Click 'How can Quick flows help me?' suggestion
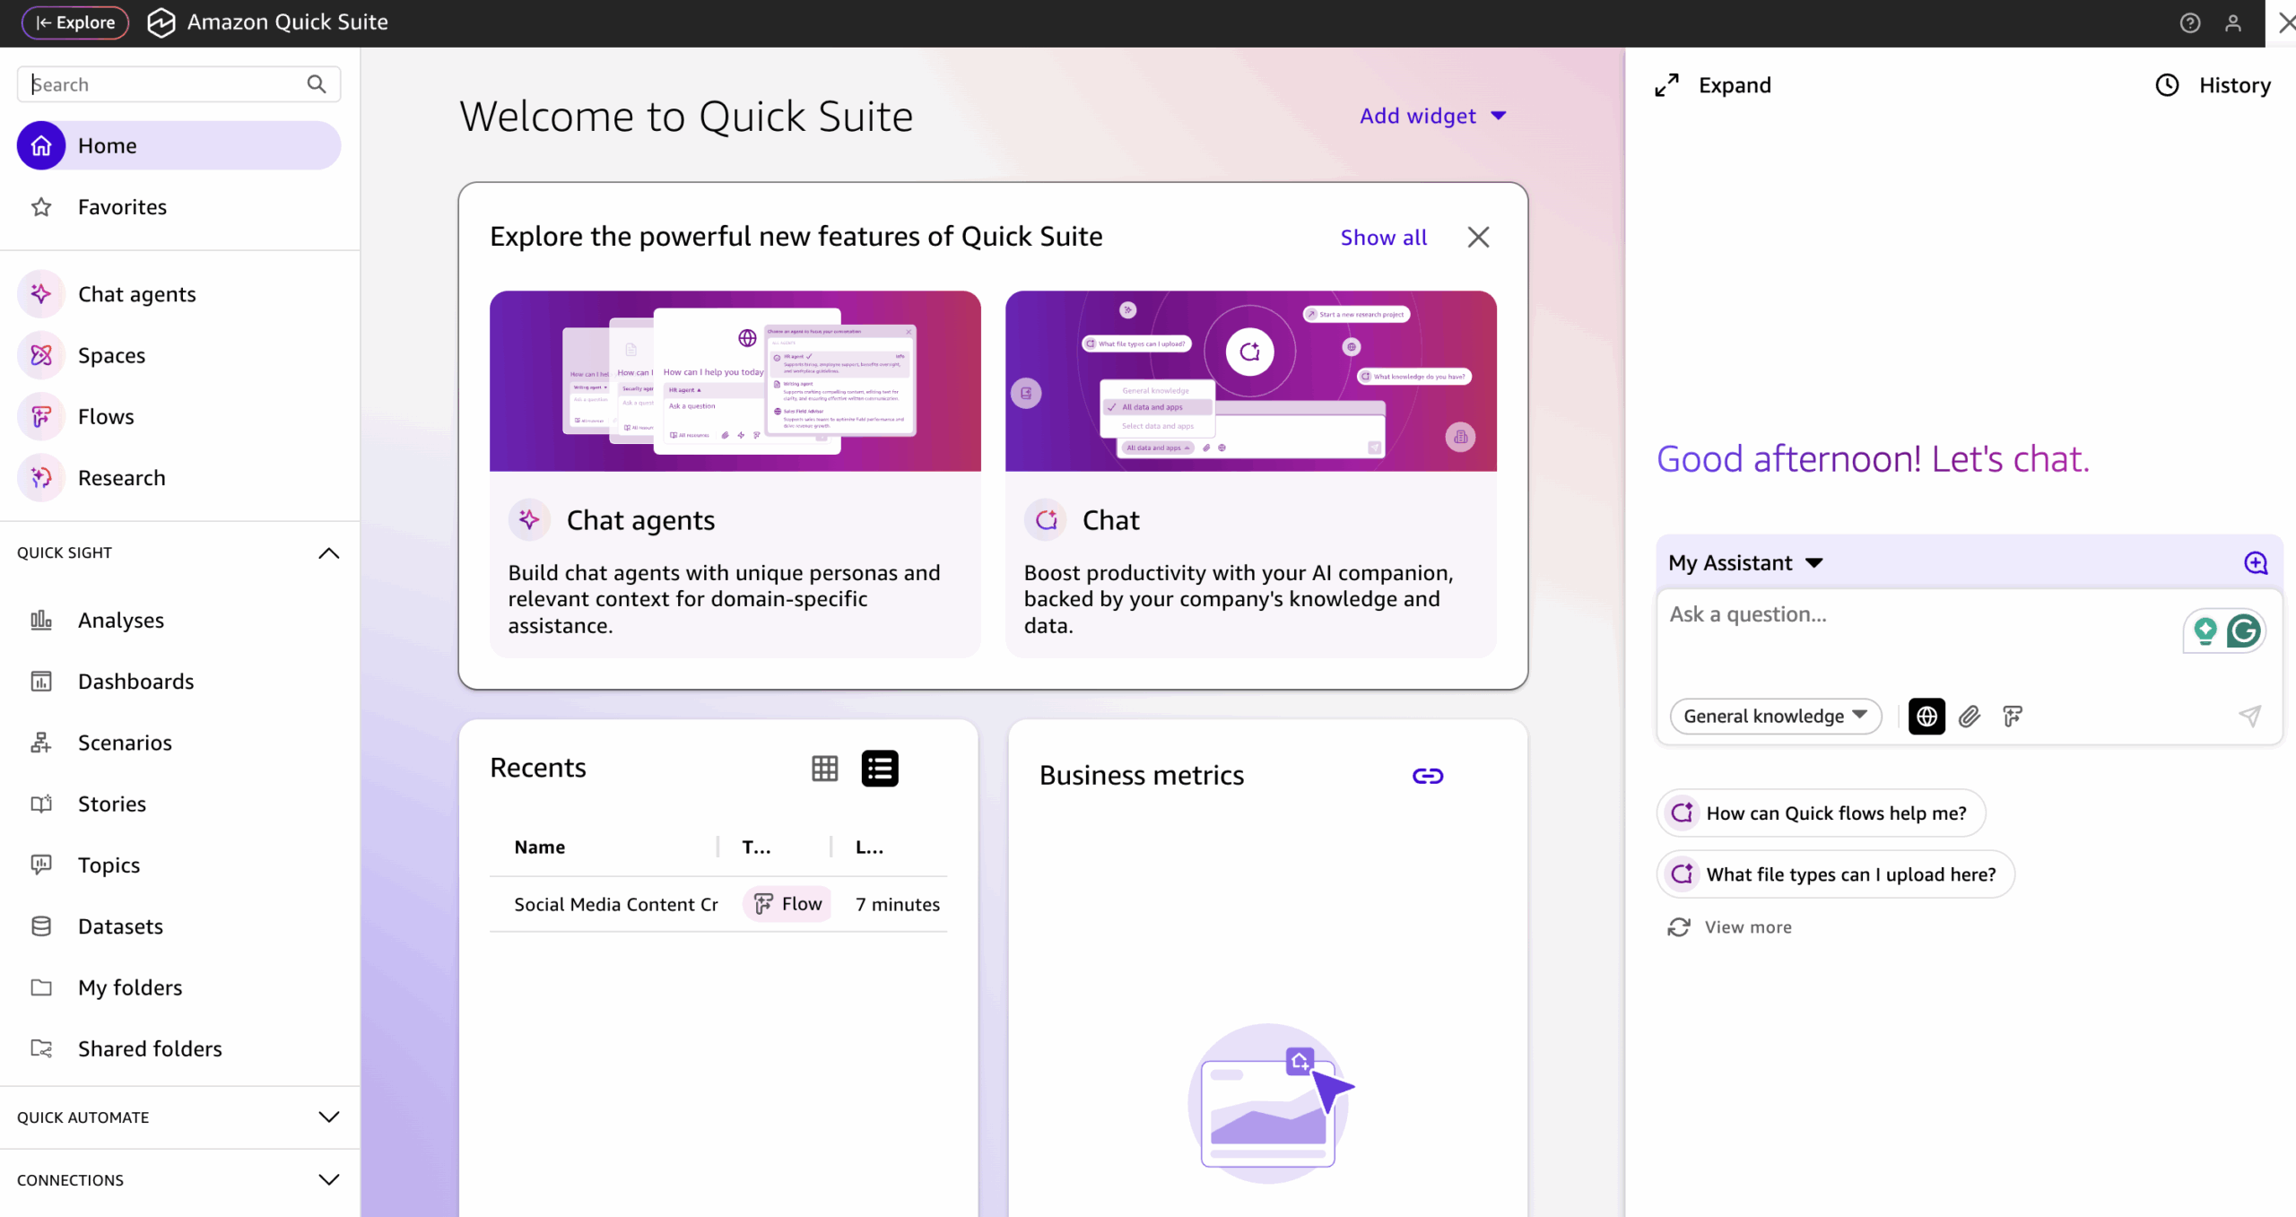 tap(1821, 813)
